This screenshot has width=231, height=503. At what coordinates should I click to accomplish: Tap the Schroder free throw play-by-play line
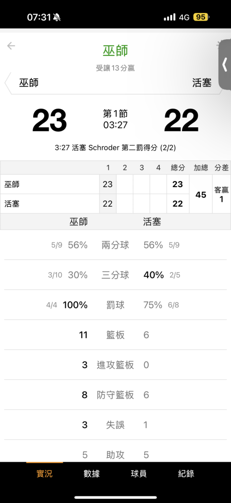tap(115, 148)
